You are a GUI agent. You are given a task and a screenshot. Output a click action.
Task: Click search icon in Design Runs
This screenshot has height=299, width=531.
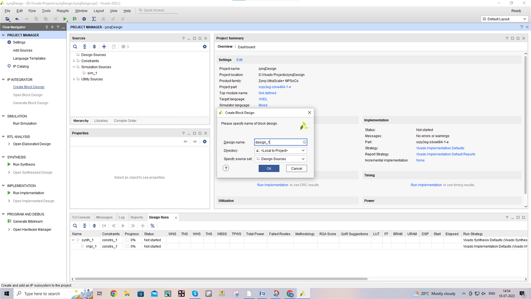[75, 226]
